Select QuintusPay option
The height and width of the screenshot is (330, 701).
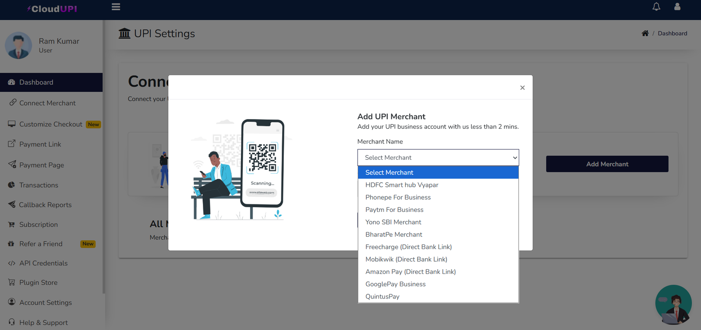pos(438,296)
